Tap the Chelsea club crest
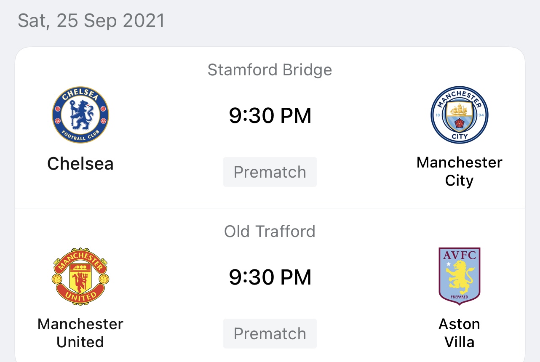The width and height of the screenshot is (540, 362). 80,115
